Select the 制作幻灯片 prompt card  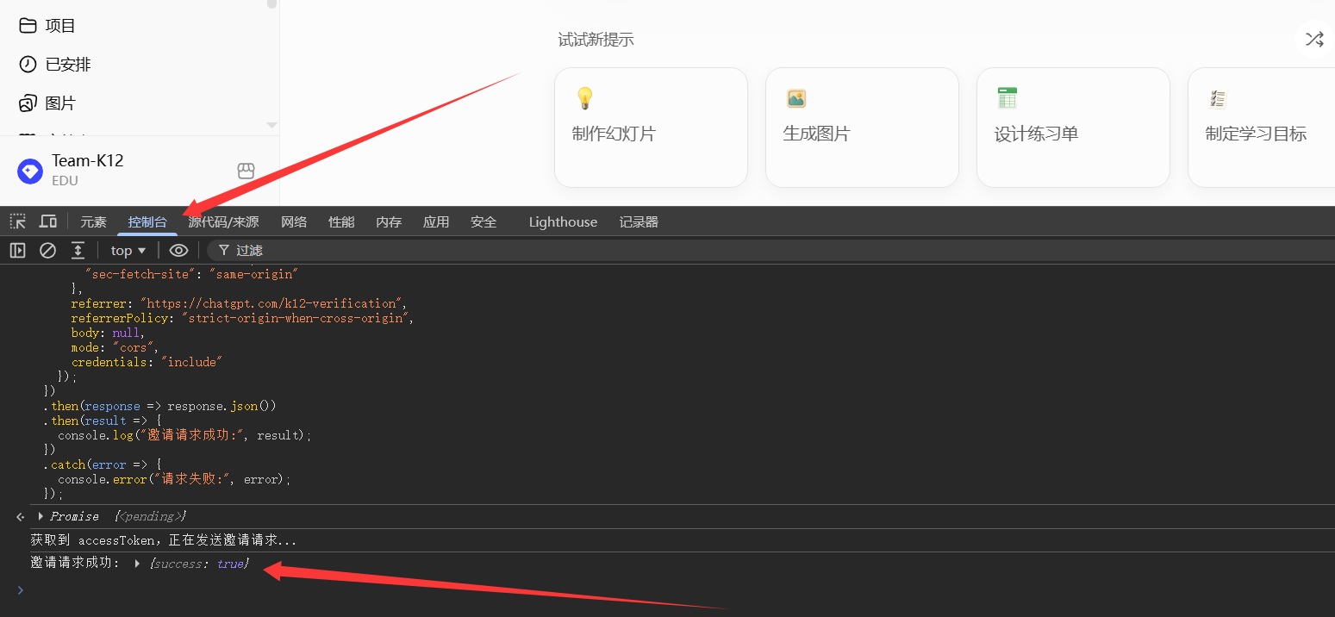(x=651, y=128)
